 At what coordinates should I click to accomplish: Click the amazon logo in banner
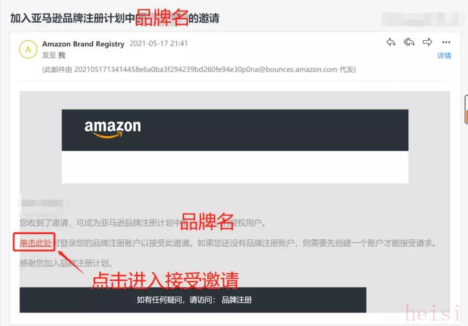pyautogui.click(x=113, y=129)
